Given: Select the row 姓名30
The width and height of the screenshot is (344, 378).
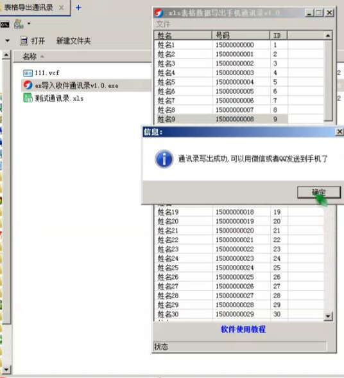Looking at the screenshot, I should [221, 314].
